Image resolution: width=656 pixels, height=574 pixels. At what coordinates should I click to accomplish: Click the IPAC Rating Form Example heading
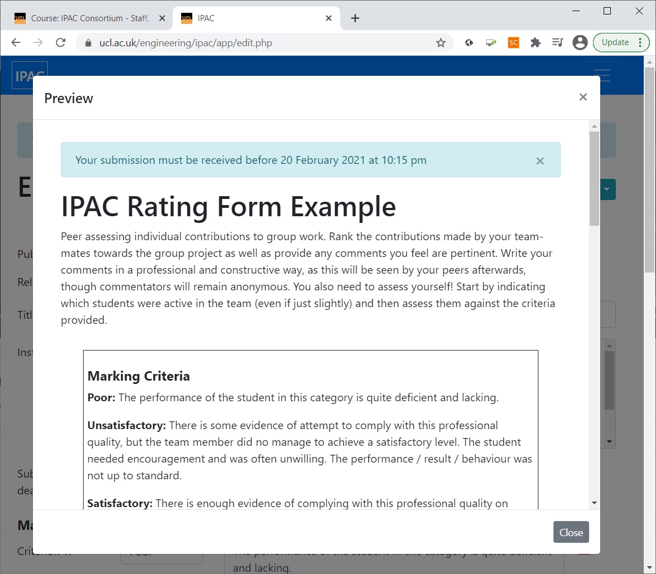pos(228,207)
